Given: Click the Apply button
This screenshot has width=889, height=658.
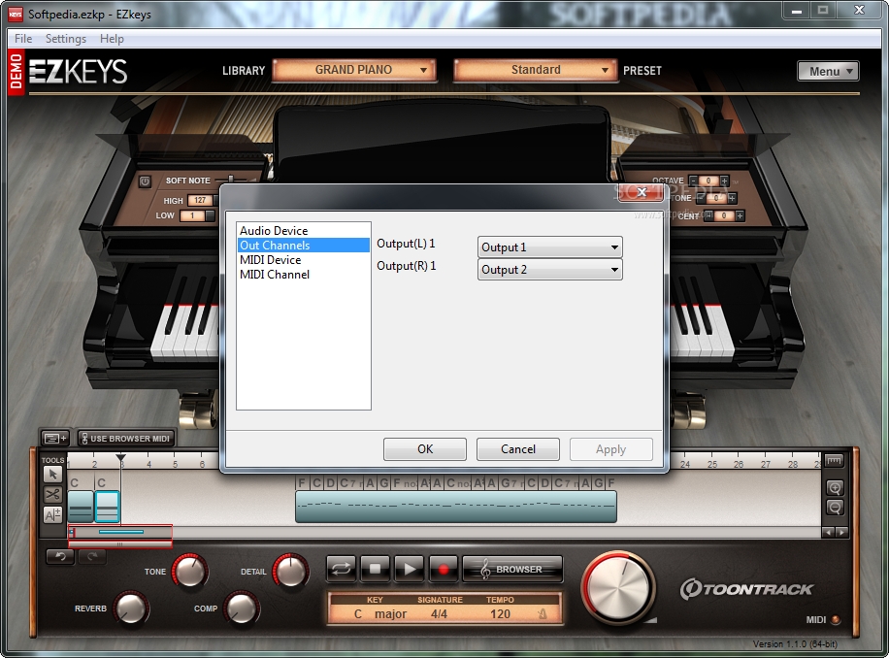Looking at the screenshot, I should tap(610, 449).
